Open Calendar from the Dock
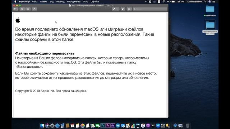Screen dimensions: 230x129 [x=73, y=126]
